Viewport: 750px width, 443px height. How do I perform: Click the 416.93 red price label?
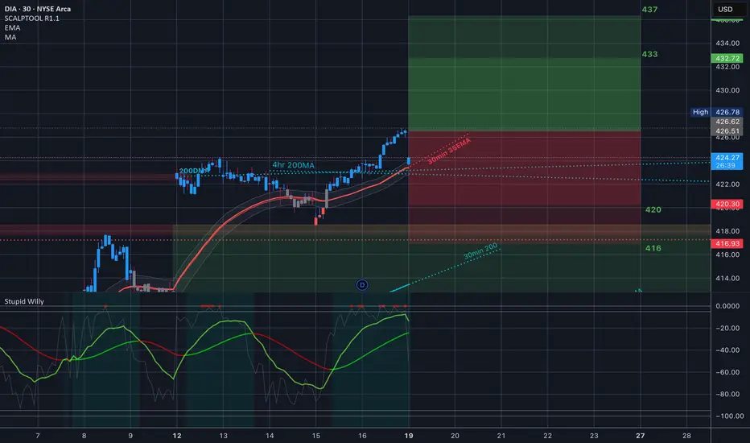point(727,244)
